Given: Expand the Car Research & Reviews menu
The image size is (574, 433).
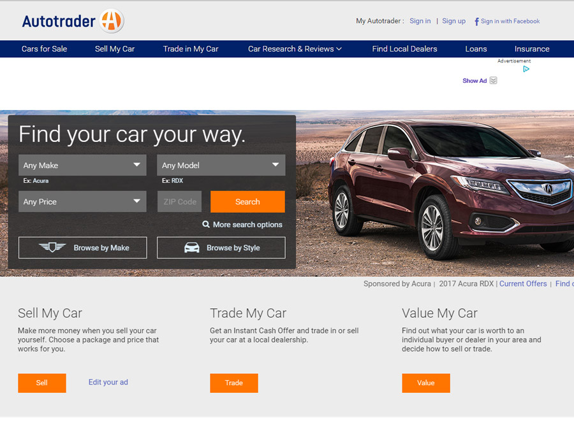Looking at the screenshot, I should point(295,49).
